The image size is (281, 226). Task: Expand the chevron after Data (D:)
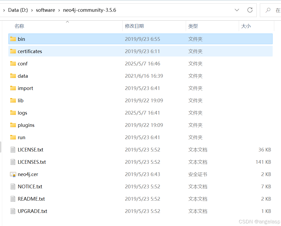[32, 10]
